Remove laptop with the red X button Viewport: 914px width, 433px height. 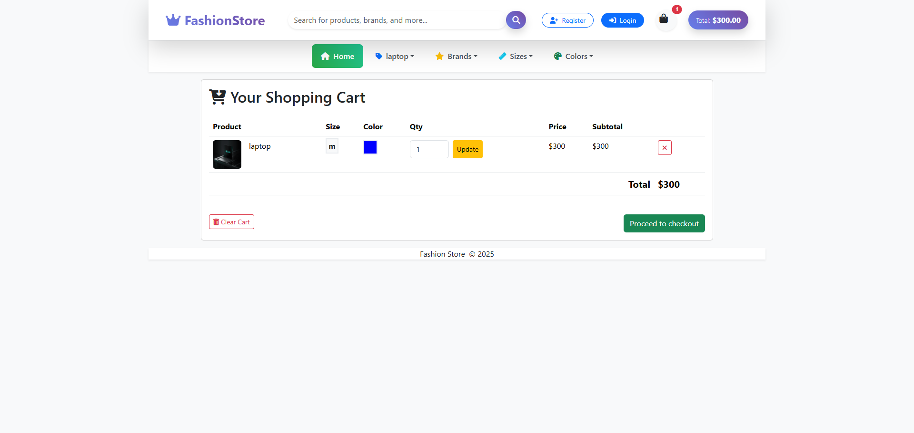(665, 147)
